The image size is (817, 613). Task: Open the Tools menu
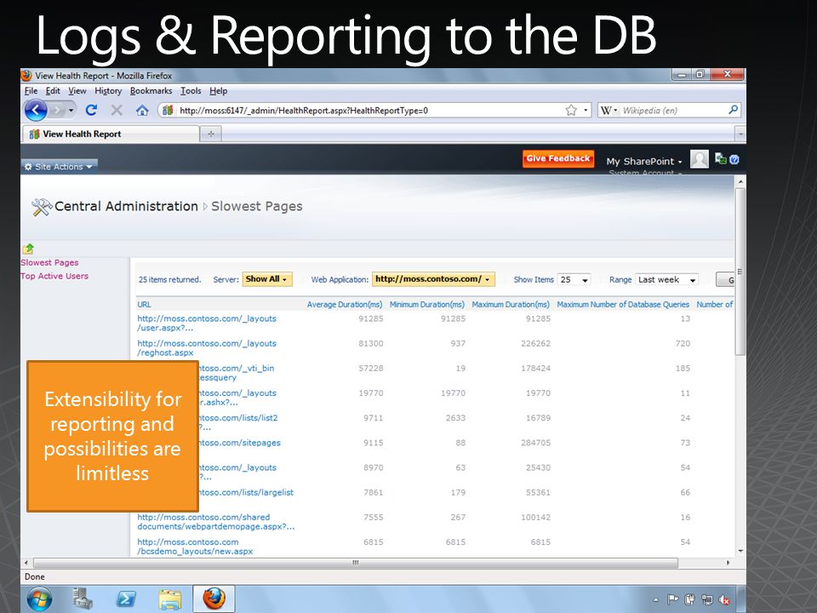click(191, 91)
